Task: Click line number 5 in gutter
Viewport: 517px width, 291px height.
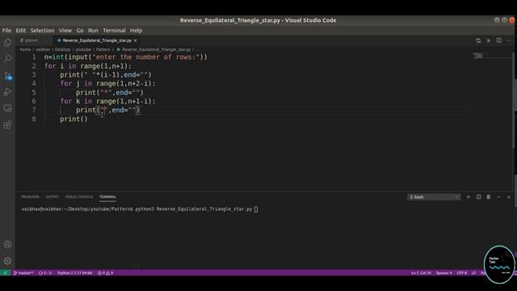Action: tap(34, 92)
